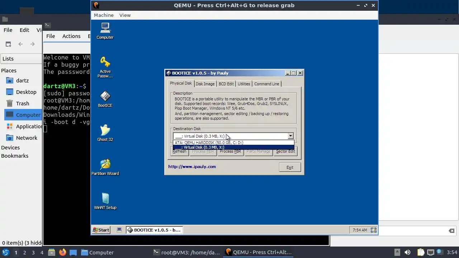Open the BootICE desktop shortcut

tap(105, 99)
